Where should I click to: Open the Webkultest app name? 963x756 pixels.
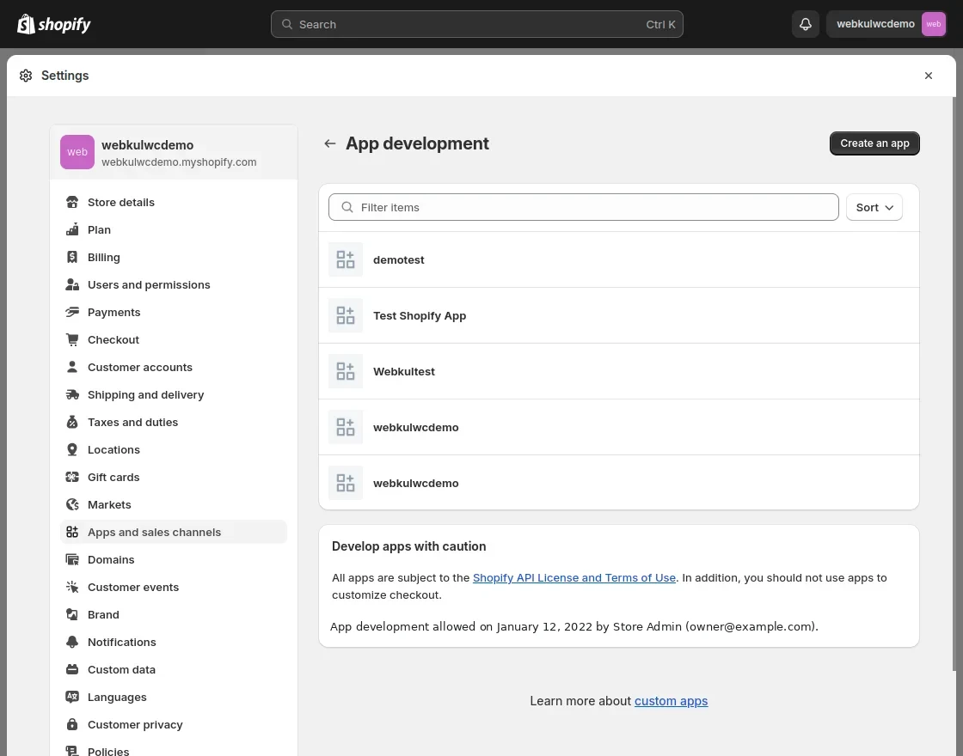point(404,371)
